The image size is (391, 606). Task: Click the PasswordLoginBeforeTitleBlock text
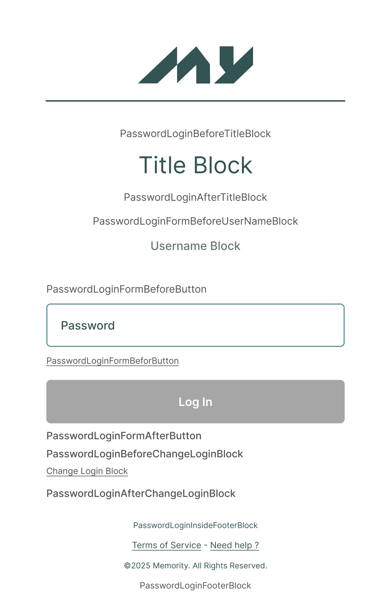pos(195,134)
